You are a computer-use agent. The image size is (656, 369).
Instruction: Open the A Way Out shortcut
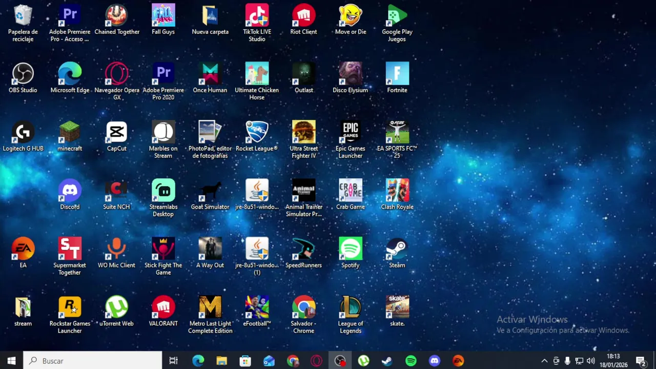tap(210, 253)
